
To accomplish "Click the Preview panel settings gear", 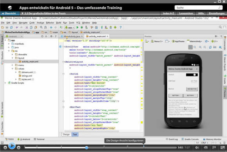I will (x=216, y=36).
